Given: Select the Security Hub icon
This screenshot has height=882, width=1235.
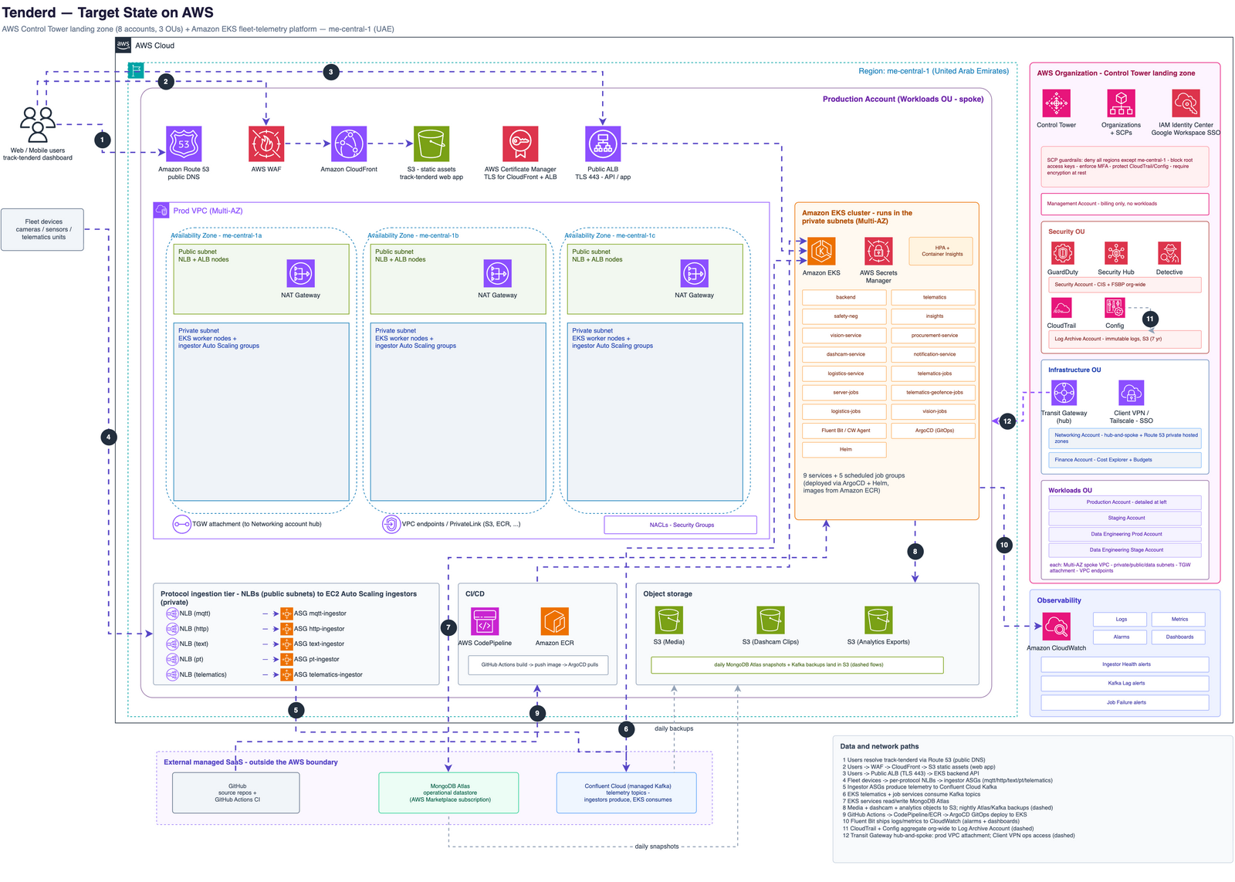Looking at the screenshot, I should (x=1116, y=253).
